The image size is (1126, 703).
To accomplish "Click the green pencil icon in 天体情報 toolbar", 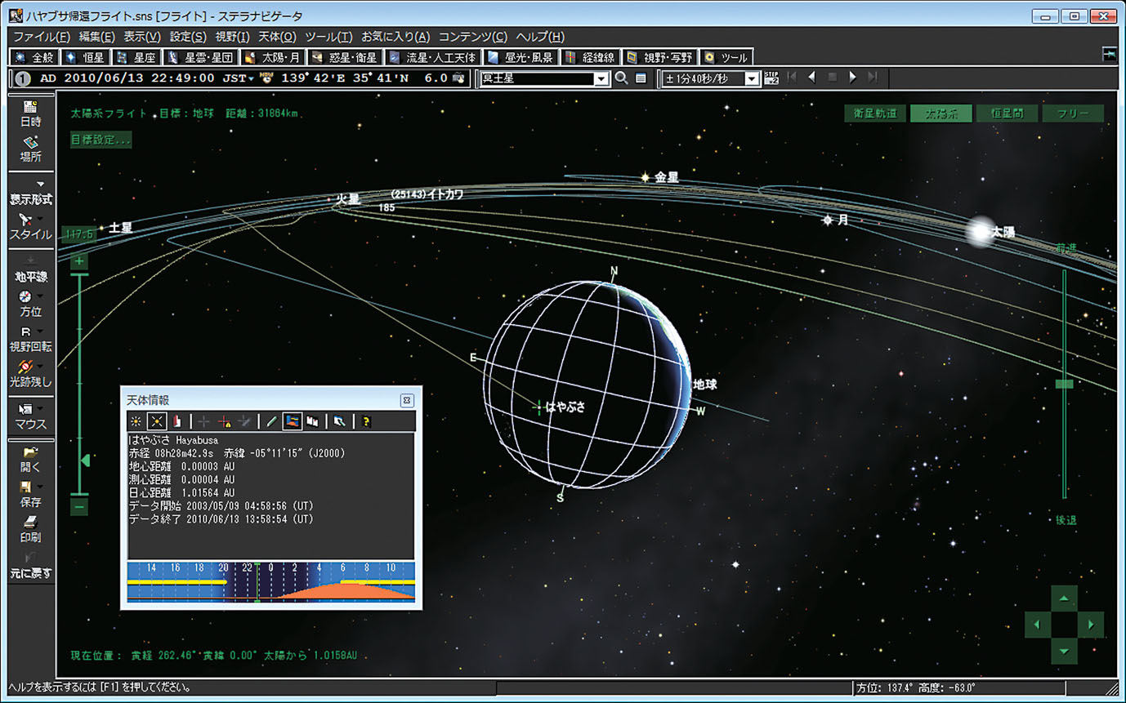I will click(x=273, y=421).
